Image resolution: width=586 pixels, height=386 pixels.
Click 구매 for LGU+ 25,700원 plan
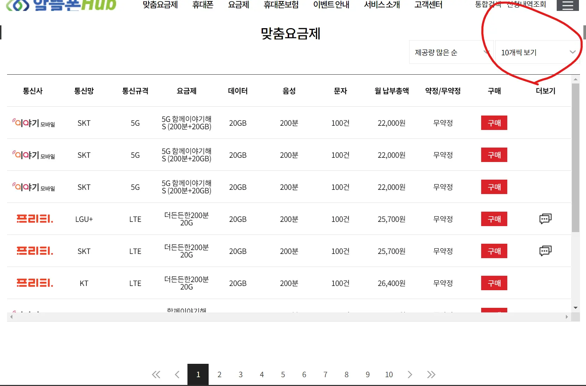click(x=494, y=219)
